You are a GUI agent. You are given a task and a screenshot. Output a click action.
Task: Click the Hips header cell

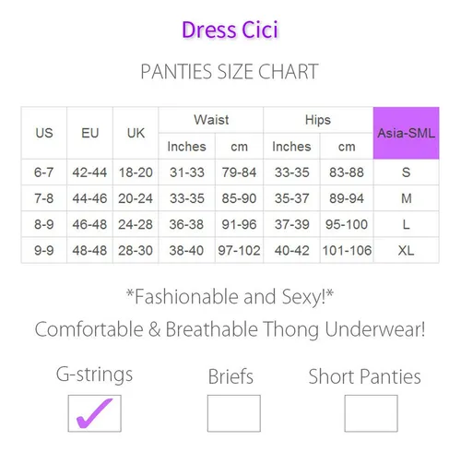(318, 120)
